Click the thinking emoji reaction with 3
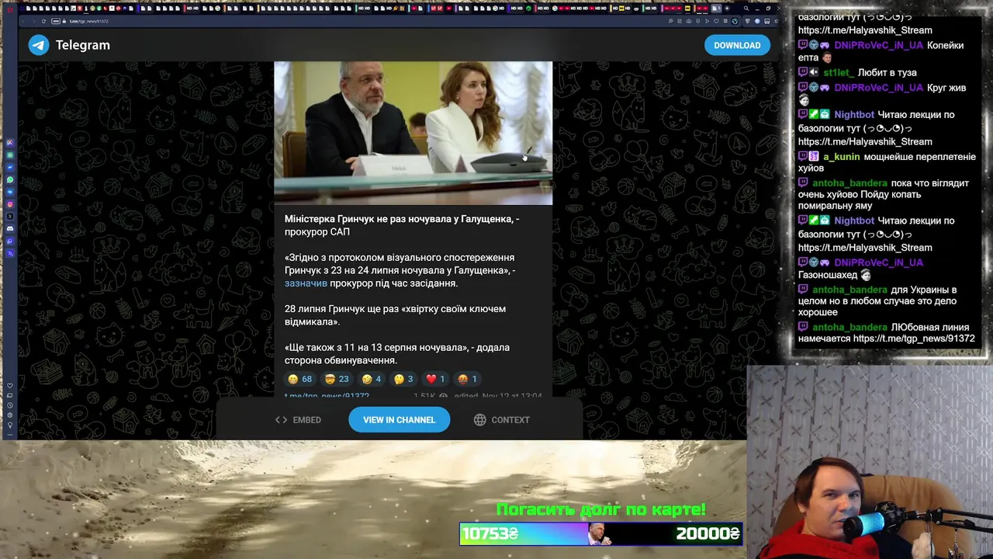The height and width of the screenshot is (559, 993). click(x=403, y=379)
